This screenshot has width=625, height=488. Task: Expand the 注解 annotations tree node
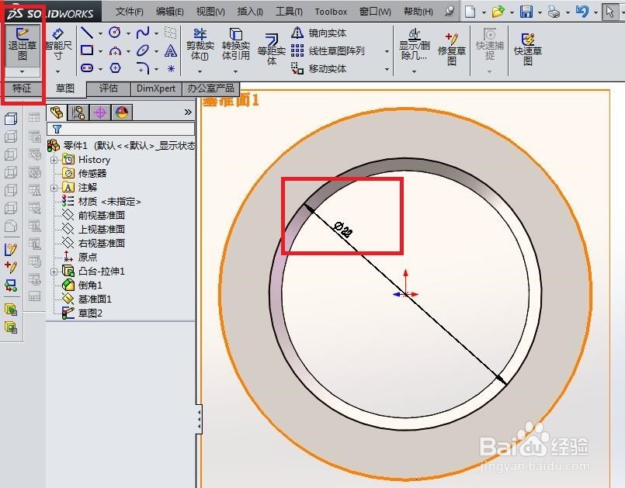(54, 188)
